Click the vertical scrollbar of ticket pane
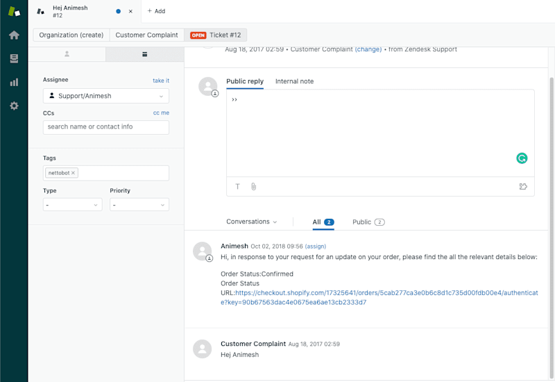 pyautogui.click(x=552, y=227)
